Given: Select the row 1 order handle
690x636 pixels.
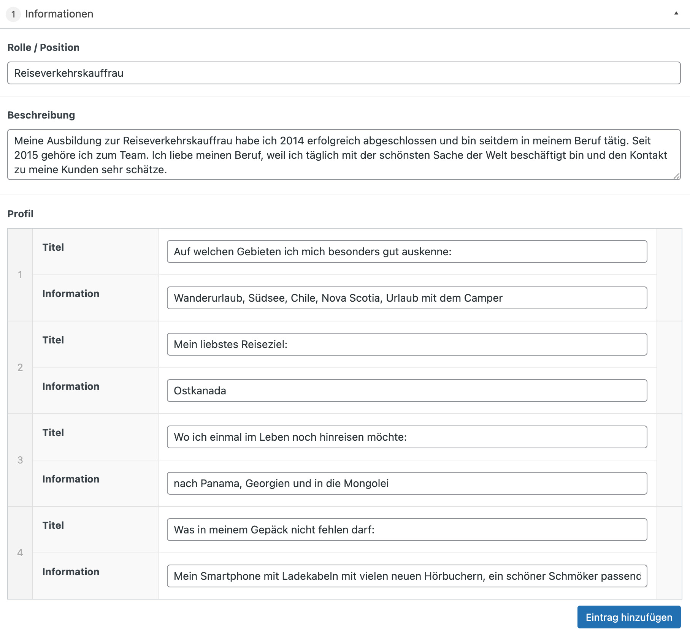Looking at the screenshot, I should tap(20, 275).
